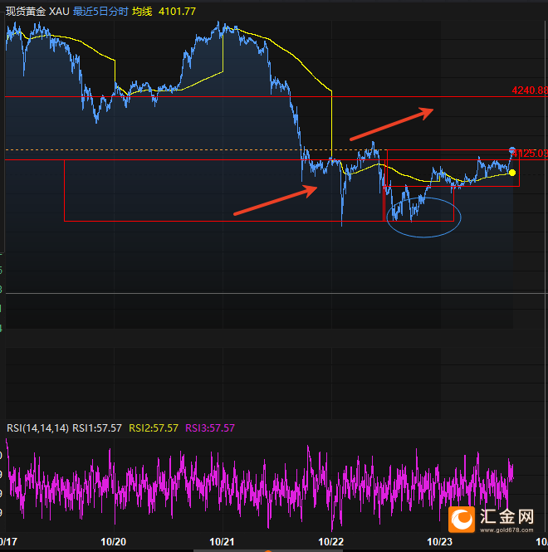The width and height of the screenshot is (548, 552).
Task: Select the 最近5日分时 timeframe label
Action: point(100,12)
